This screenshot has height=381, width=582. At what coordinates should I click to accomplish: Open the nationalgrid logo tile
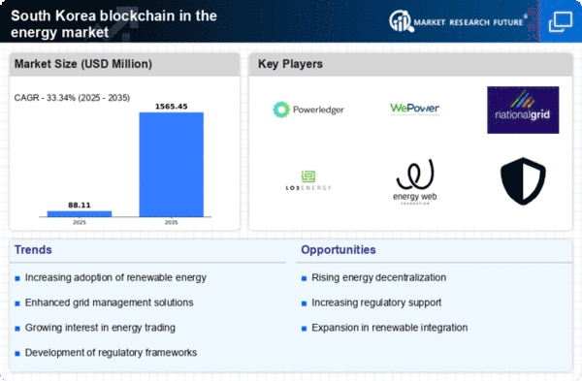523,110
